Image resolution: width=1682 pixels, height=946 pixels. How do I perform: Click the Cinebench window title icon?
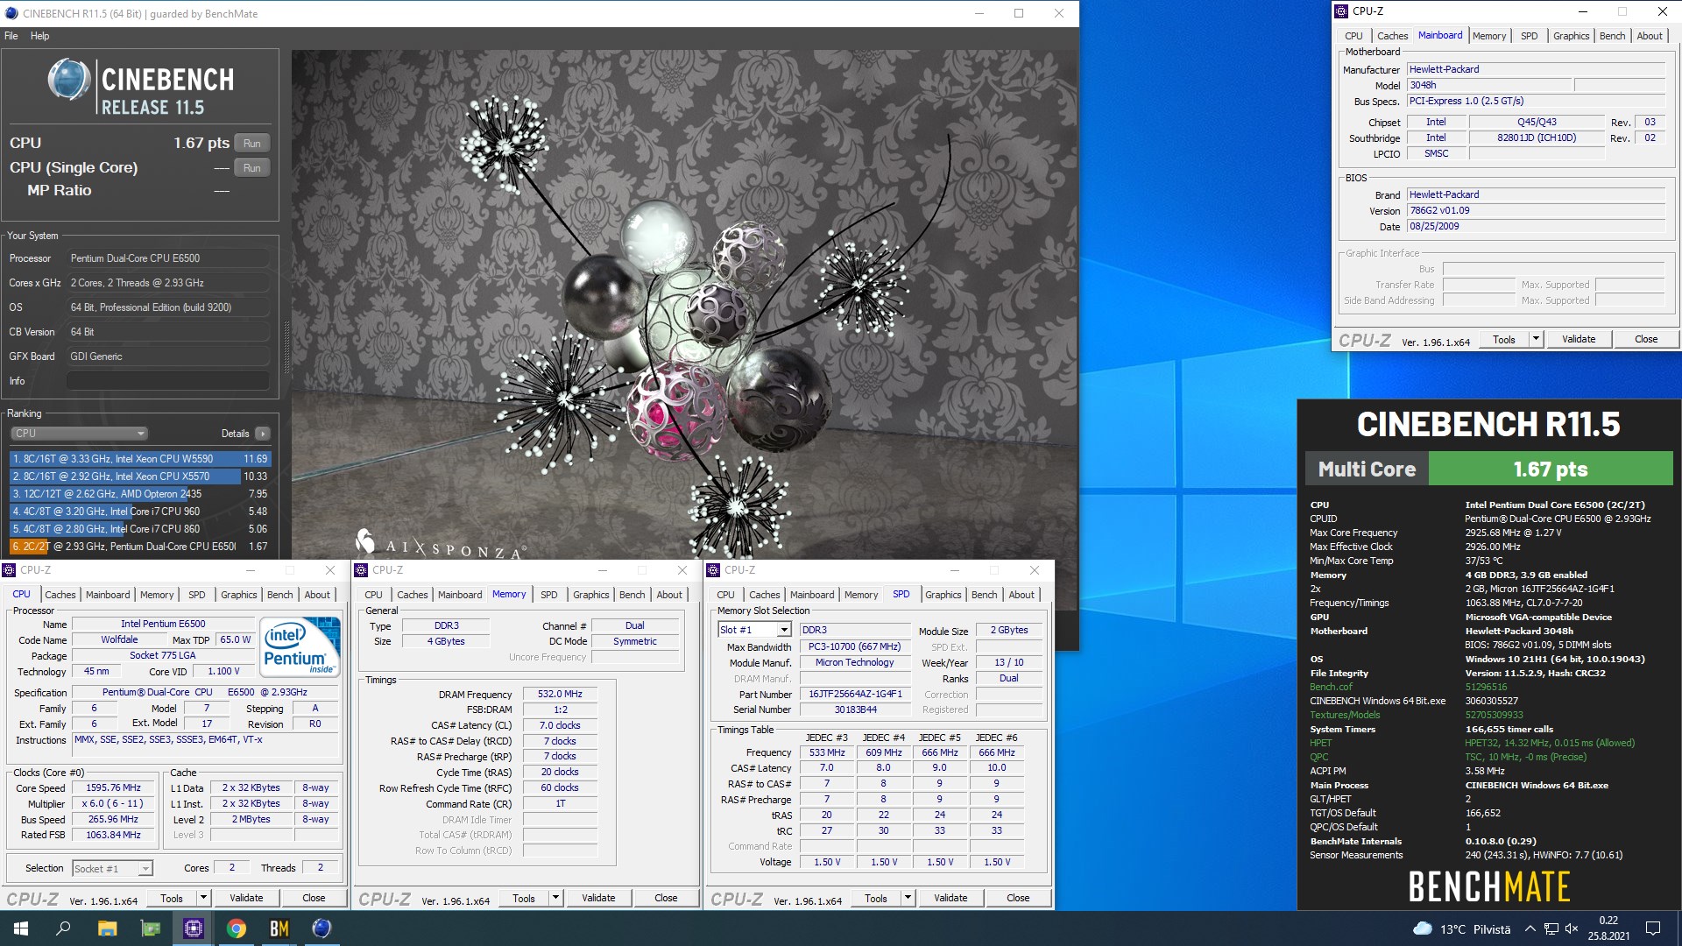(11, 13)
